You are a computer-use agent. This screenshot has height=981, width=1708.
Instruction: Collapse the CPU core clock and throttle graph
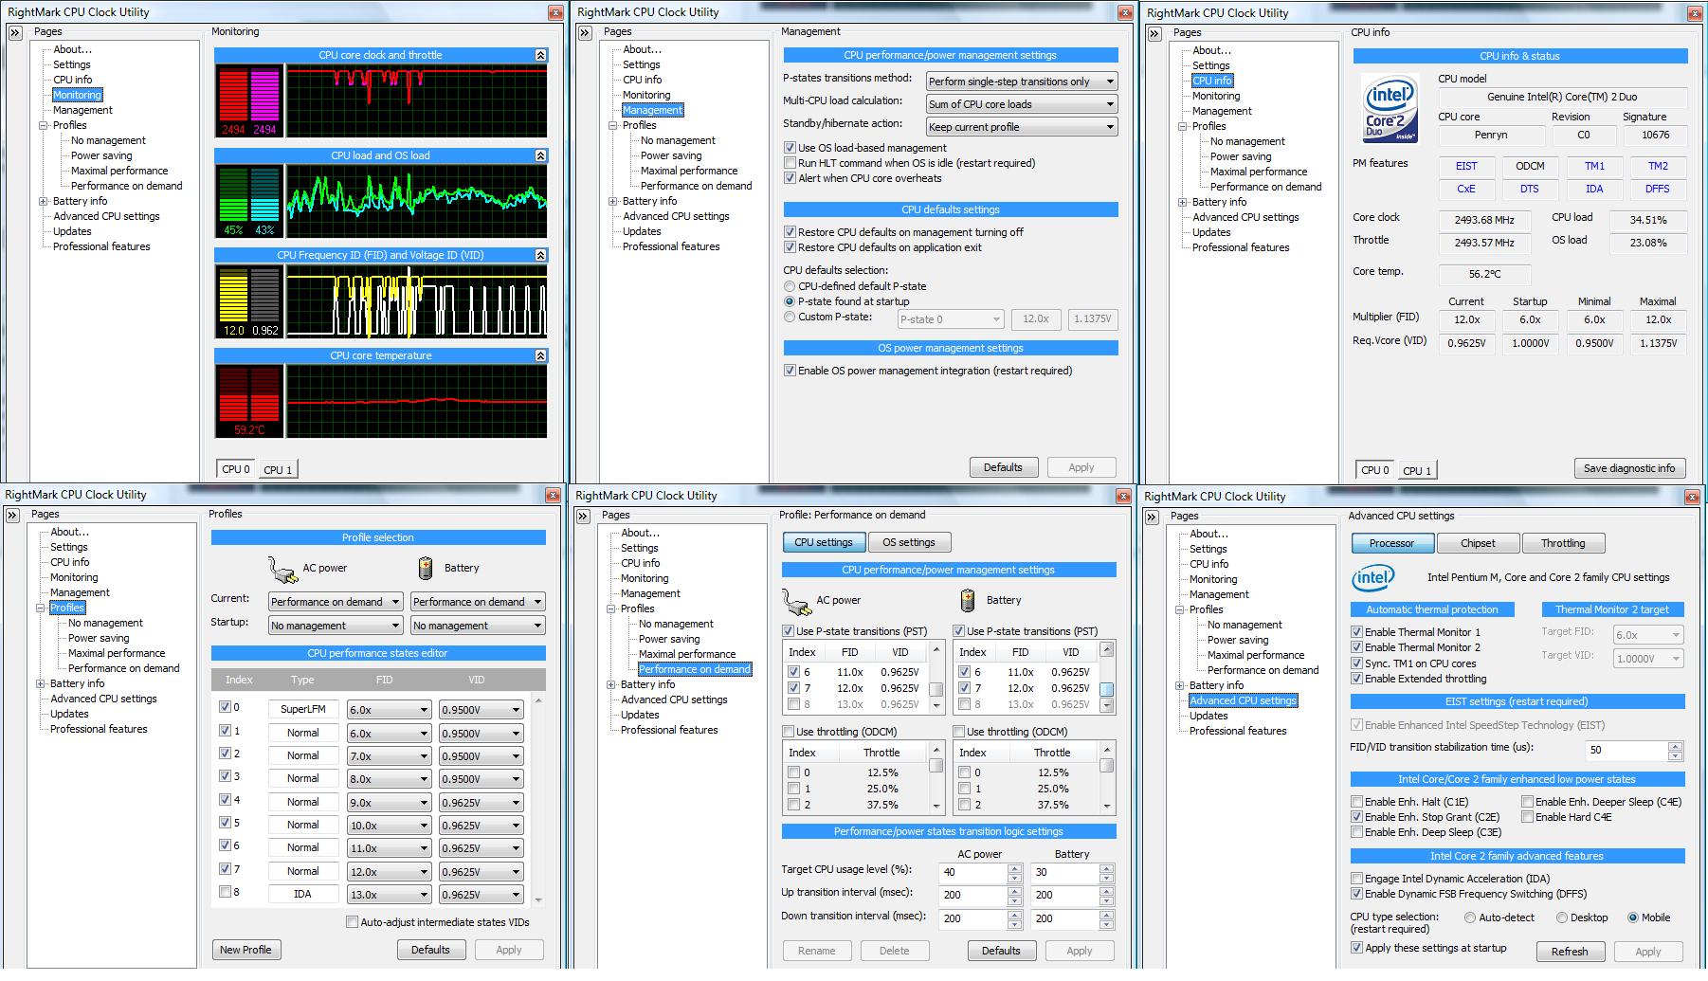[x=540, y=55]
